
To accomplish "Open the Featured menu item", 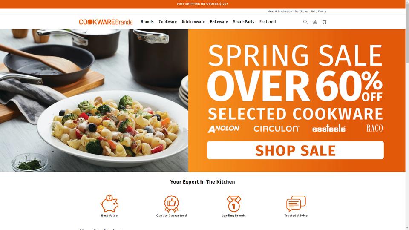I will (x=268, y=22).
